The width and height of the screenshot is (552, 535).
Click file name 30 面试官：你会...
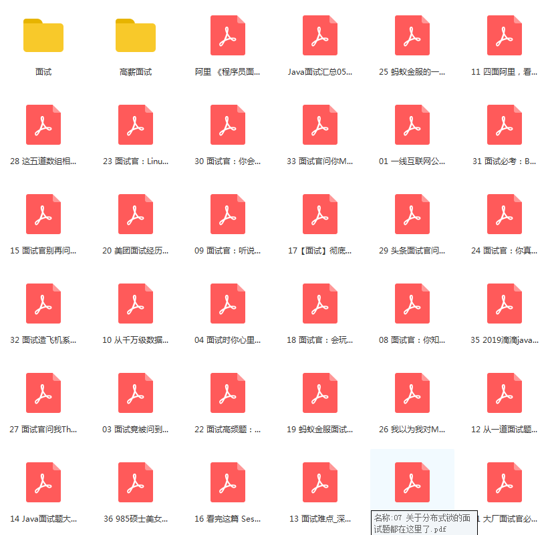click(x=228, y=161)
